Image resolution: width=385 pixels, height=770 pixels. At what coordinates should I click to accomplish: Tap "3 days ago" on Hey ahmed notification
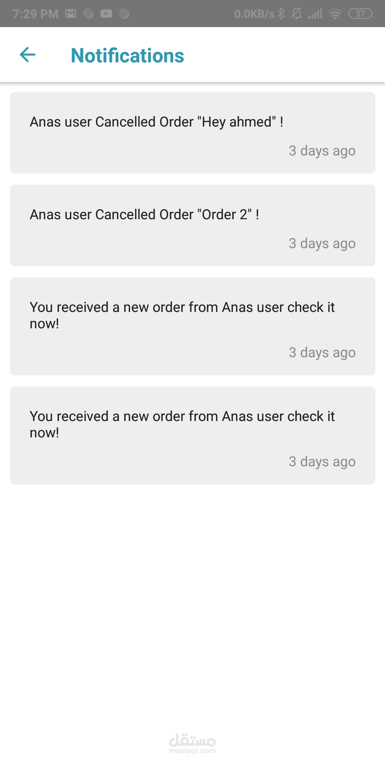[322, 151]
